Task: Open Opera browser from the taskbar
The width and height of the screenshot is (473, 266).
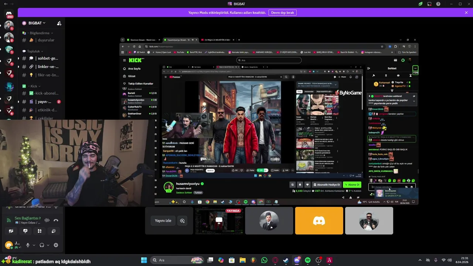Action: coord(275,260)
